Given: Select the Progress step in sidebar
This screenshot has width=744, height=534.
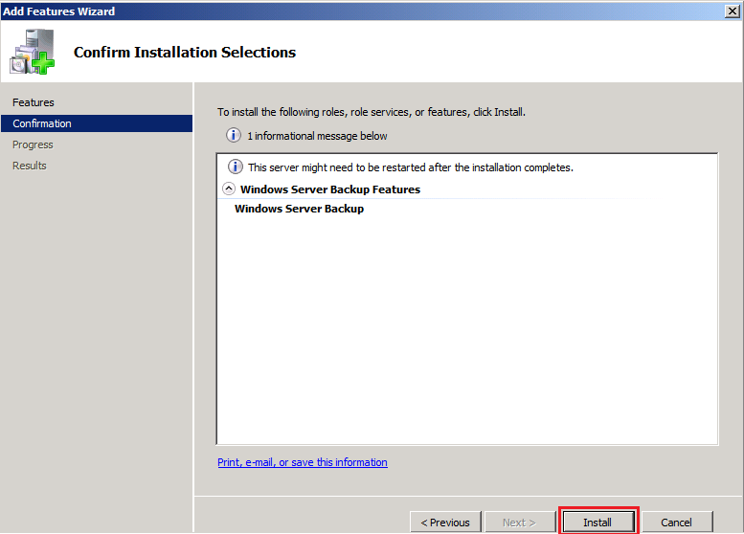Looking at the screenshot, I should point(33,145).
